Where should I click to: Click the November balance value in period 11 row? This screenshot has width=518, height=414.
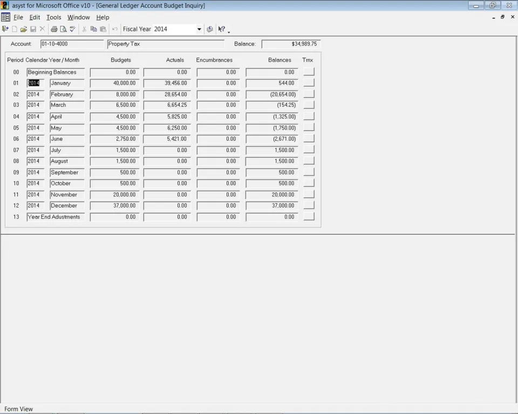pos(272,195)
